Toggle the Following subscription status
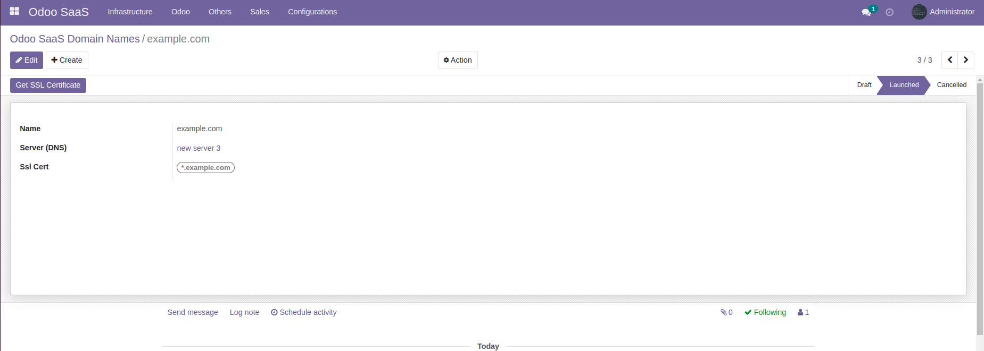The width and height of the screenshot is (984, 351). tap(765, 312)
